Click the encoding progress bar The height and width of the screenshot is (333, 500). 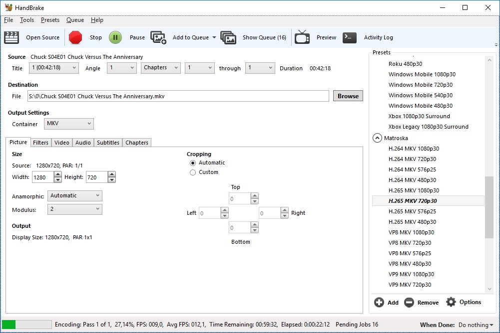click(x=27, y=325)
